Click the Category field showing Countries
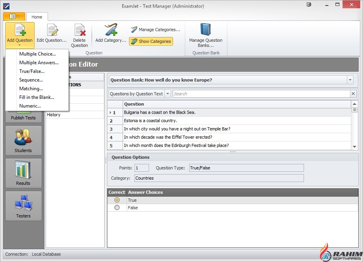Image resolution: width=363 pixels, height=262 pixels. click(219, 178)
